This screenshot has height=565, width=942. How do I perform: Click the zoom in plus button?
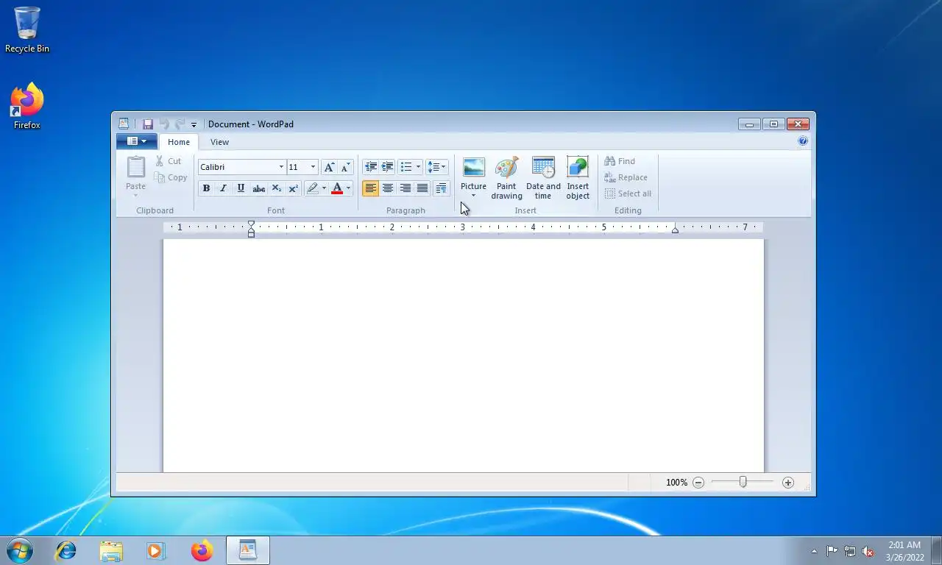click(788, 483)
